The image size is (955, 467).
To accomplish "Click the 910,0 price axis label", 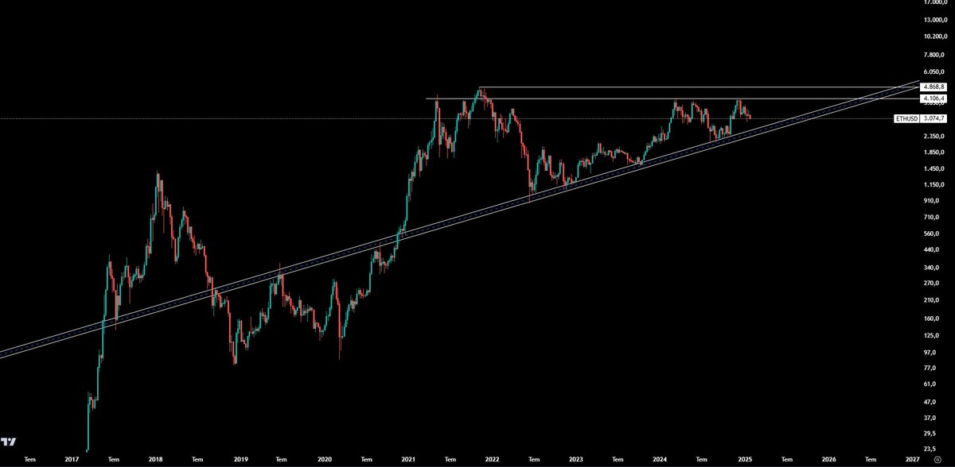I will 932,201.
